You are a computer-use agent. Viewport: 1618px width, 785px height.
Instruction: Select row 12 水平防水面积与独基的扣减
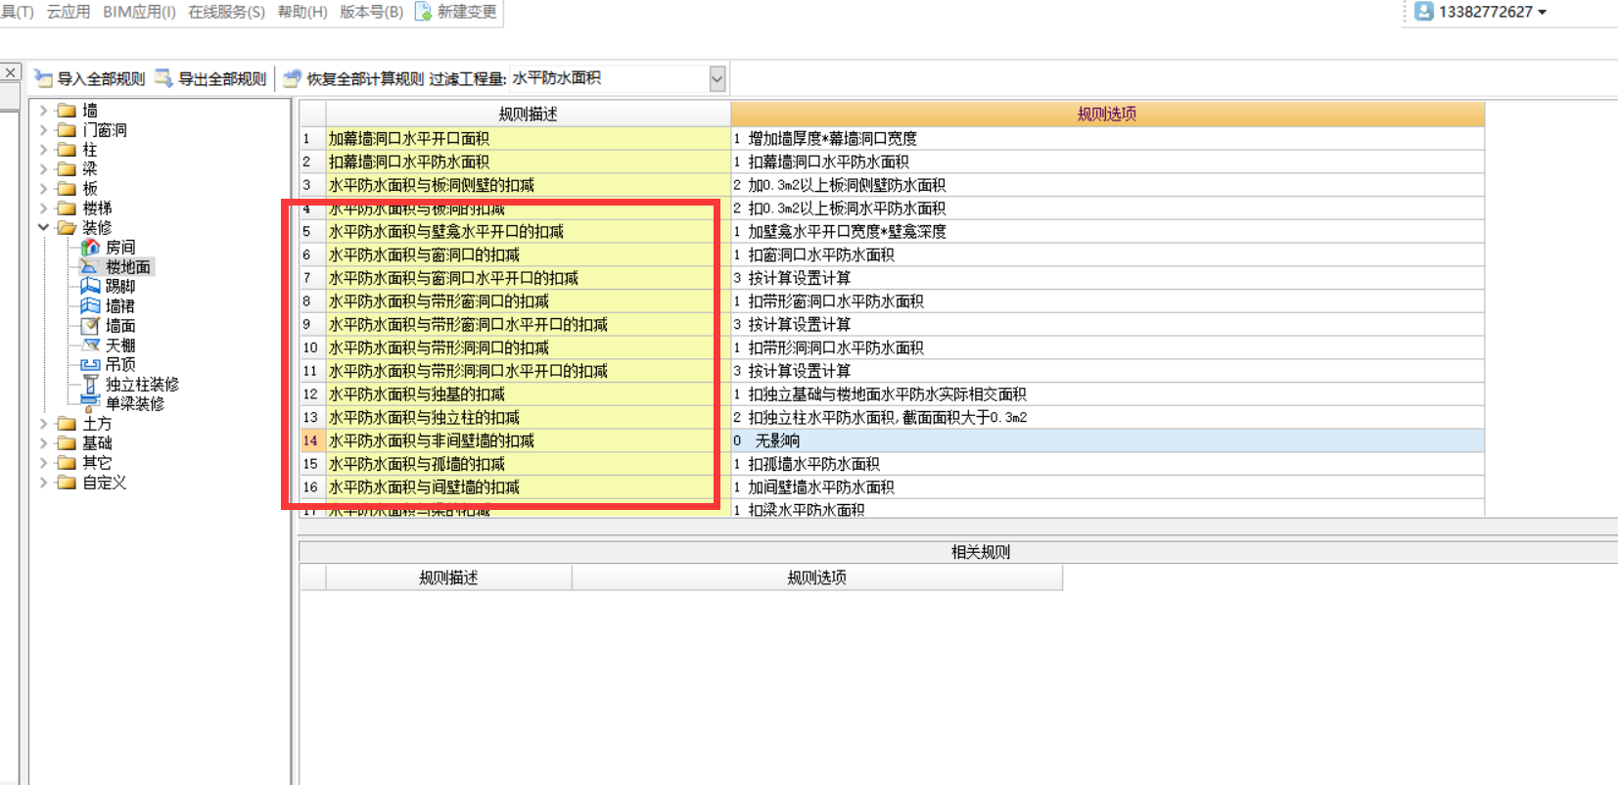click(x=528, y=394)
